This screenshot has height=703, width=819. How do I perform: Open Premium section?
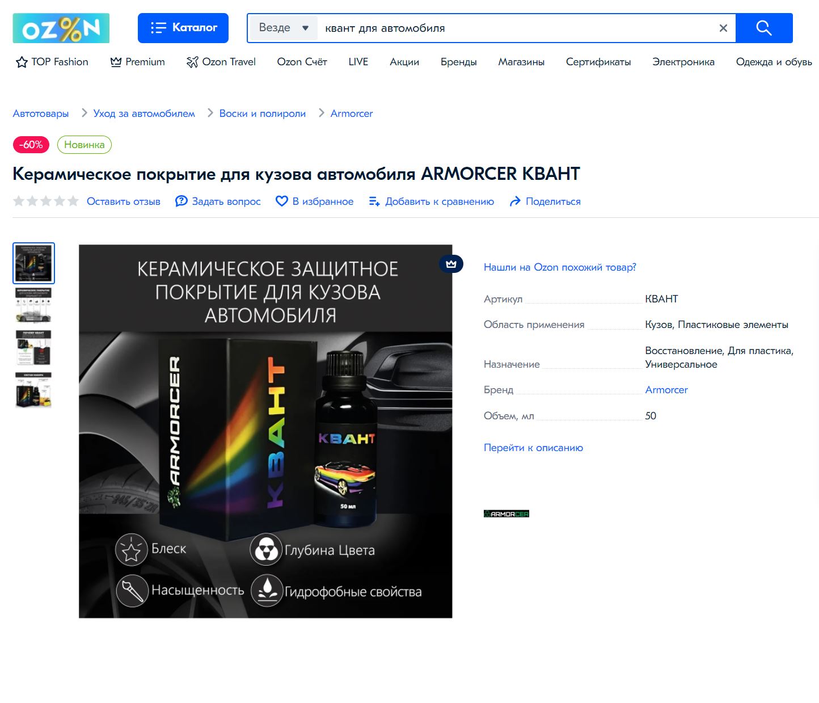[138, 62]
